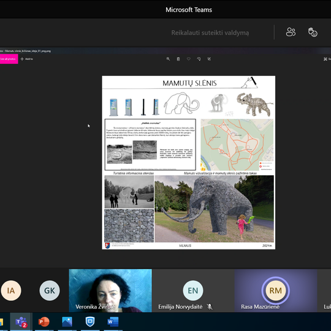The width and height of the screenshot is (331, 331).
Task: Click the Rasa Mazūrienė name label
Action: tap(260, 306)
